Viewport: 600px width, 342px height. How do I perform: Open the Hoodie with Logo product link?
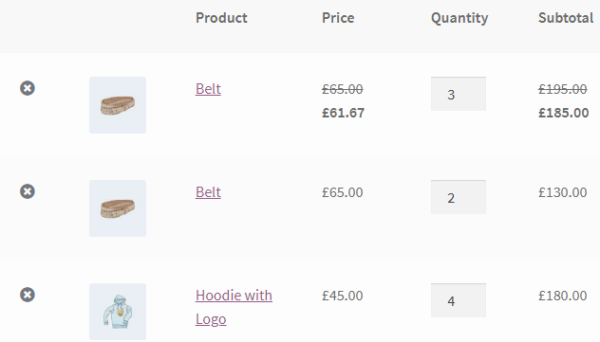coord(234,307)
